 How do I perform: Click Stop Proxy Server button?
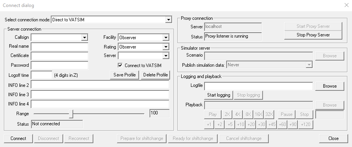click(313, 35)
